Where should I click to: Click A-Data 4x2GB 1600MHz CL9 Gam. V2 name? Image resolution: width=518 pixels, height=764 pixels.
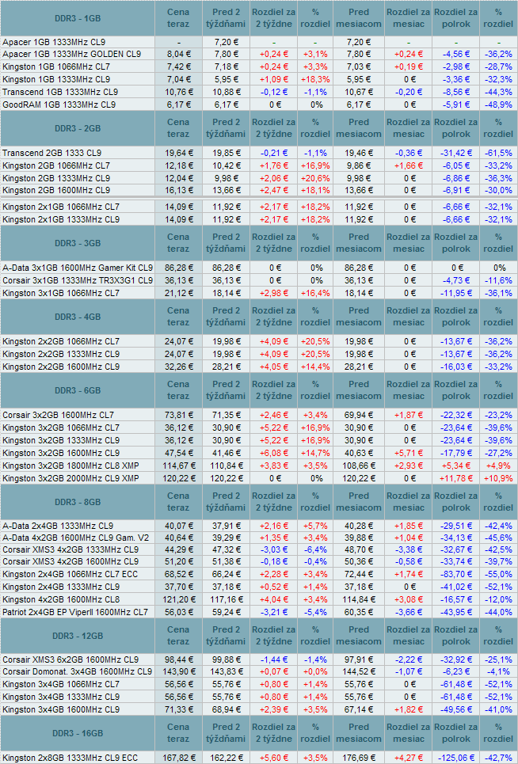(x=75, y=538)
